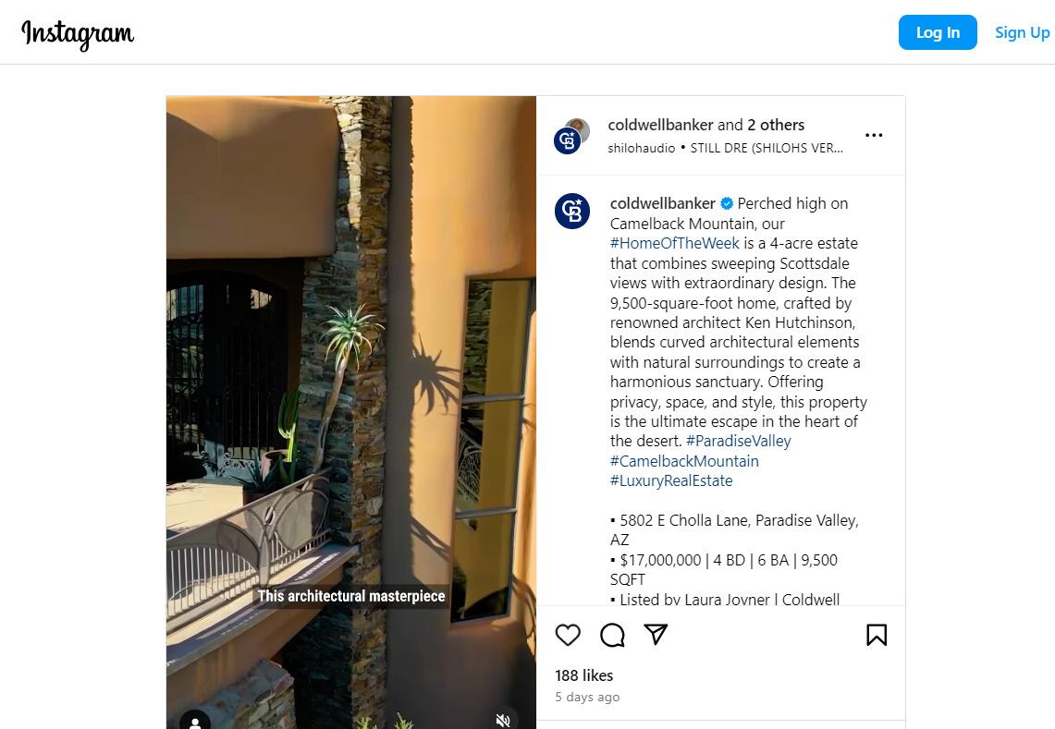Open the #HomeOfTheWeek hashtag
The image size is (1055, 729).
pyautogui.click(x=674, y=243)
